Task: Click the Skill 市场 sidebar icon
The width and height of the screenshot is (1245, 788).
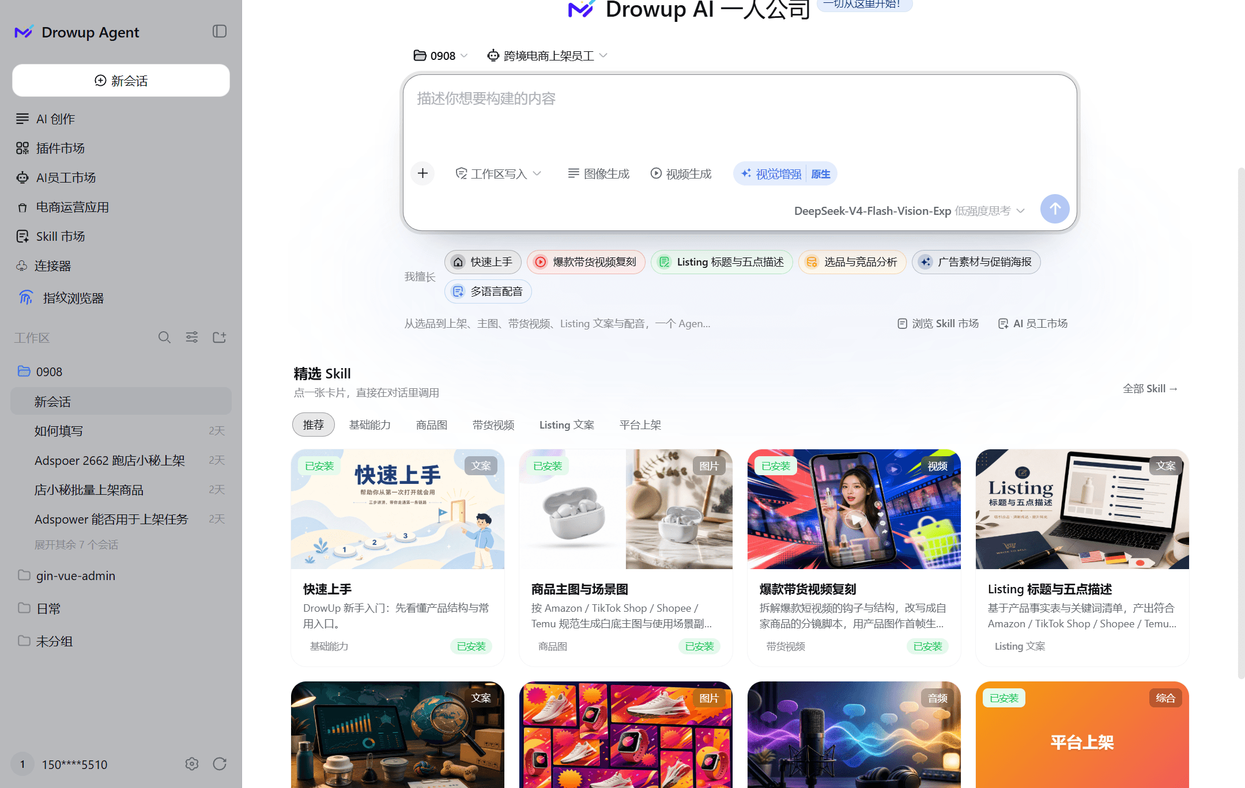Action: coord(22,236)
